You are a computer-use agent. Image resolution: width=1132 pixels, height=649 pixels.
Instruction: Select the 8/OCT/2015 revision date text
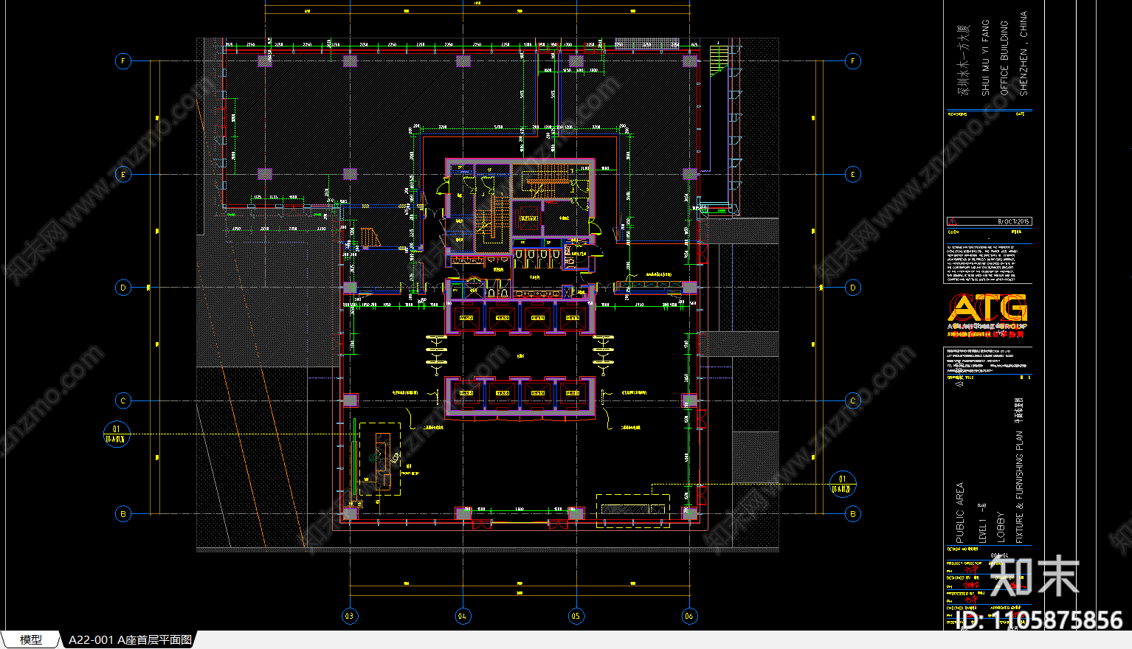pos(1014,221)
